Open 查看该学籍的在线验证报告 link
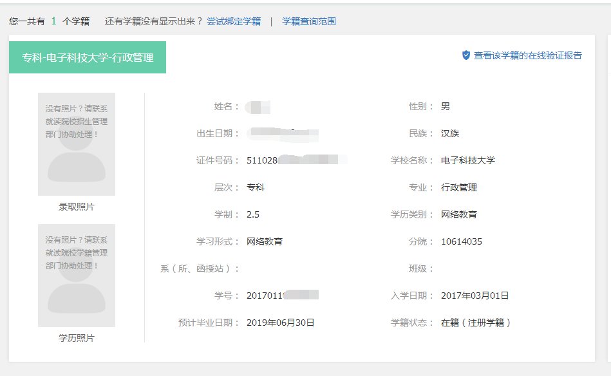This screenshot has height=376, width=611. pos(527,56)
